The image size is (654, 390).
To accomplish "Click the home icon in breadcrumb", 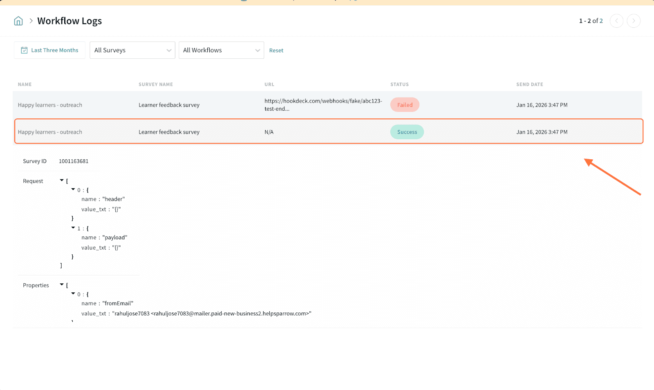I will pyautogui.click(x=18, y=21).
